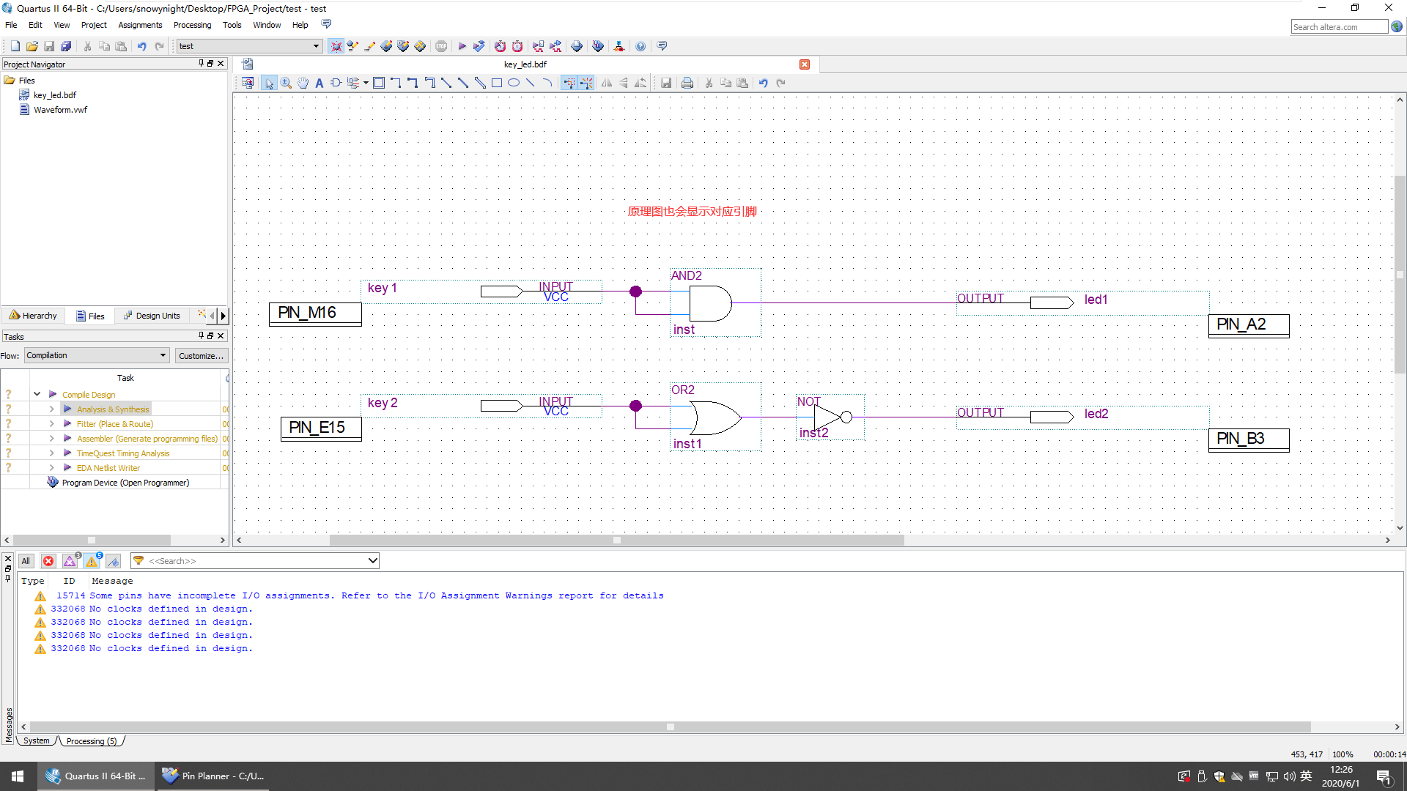Viewport: 1407px width, 791px height.
Task: Click Customize button in Tasks panel
Action: tap(200, 355)
